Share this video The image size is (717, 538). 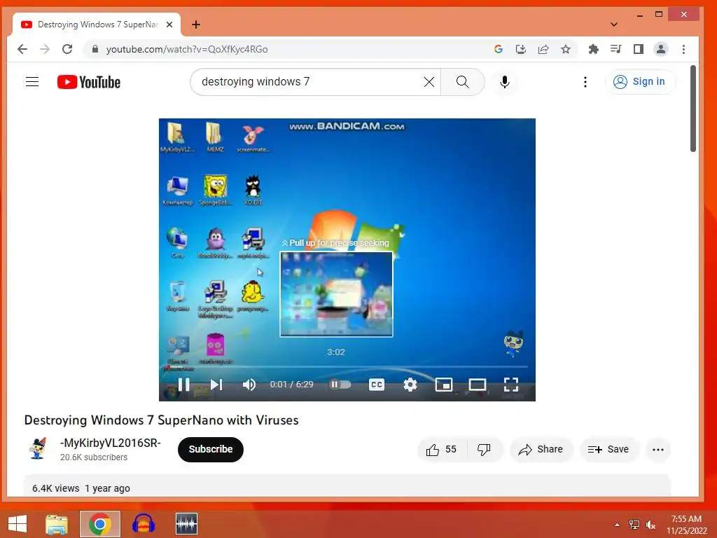click(541, 450)
